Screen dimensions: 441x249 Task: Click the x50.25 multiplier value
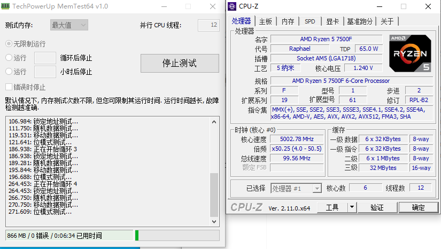pyautogui.click(x=297, y=149)
